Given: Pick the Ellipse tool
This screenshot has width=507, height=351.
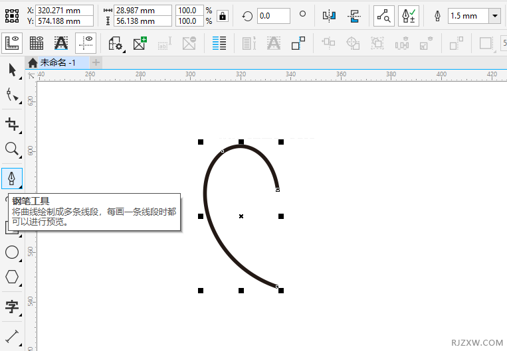Looking at the screenshot, I should 12,252.
